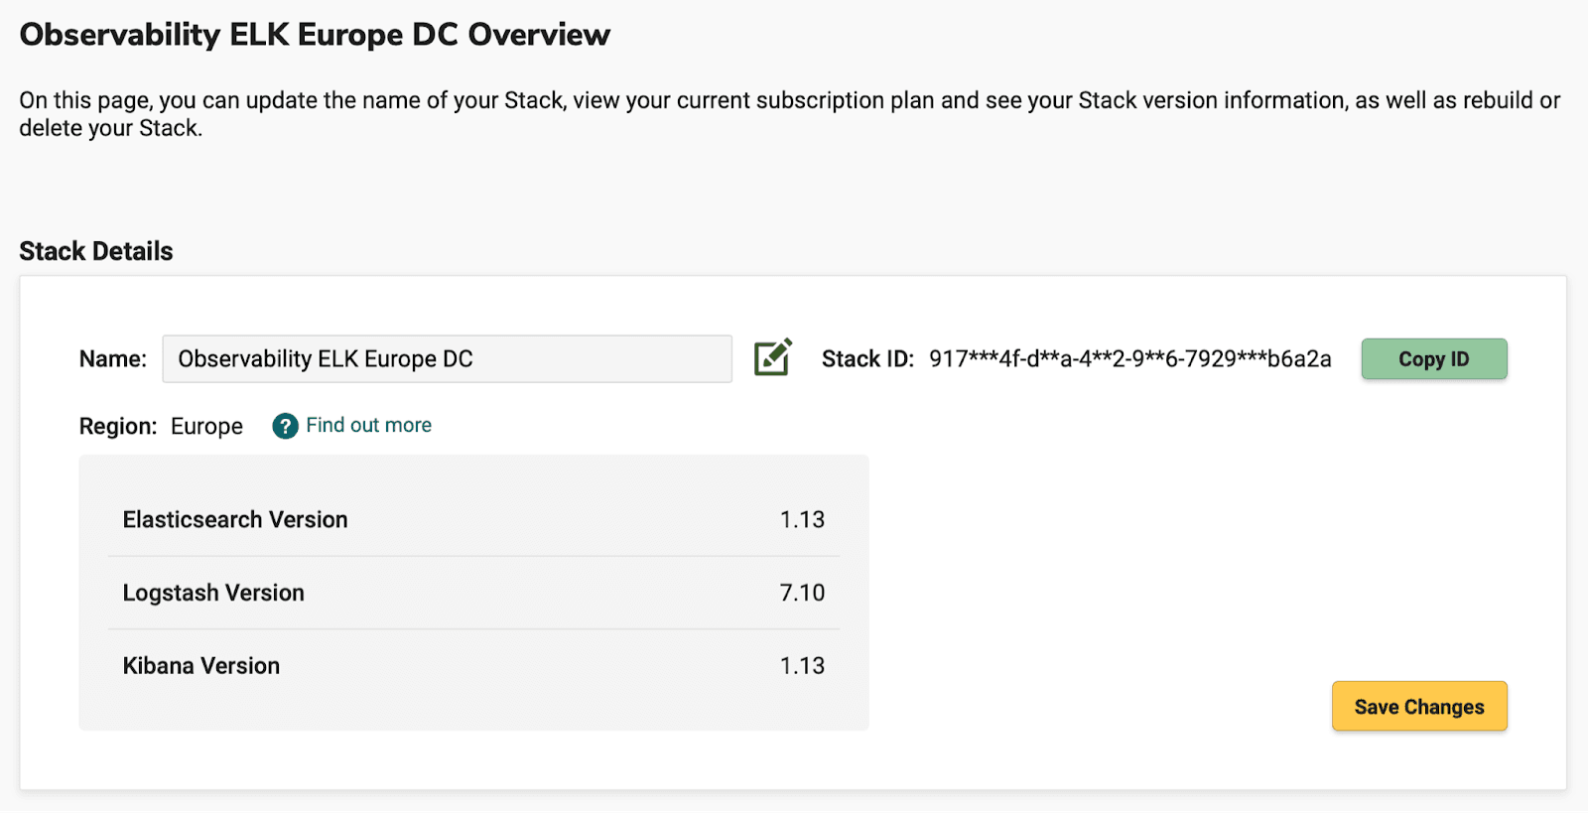Screen dimensions: 1588x813
Task: Select the Kibana Version row label
Action: click(x=201, y=666)
